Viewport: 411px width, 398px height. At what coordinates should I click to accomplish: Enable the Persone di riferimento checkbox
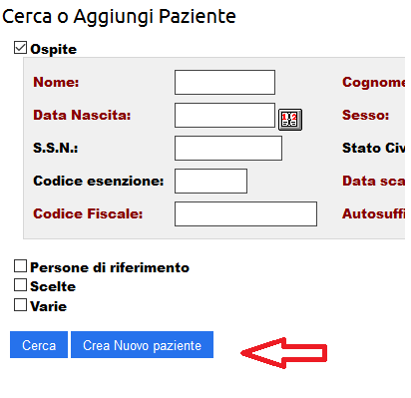tap(20, 266)
